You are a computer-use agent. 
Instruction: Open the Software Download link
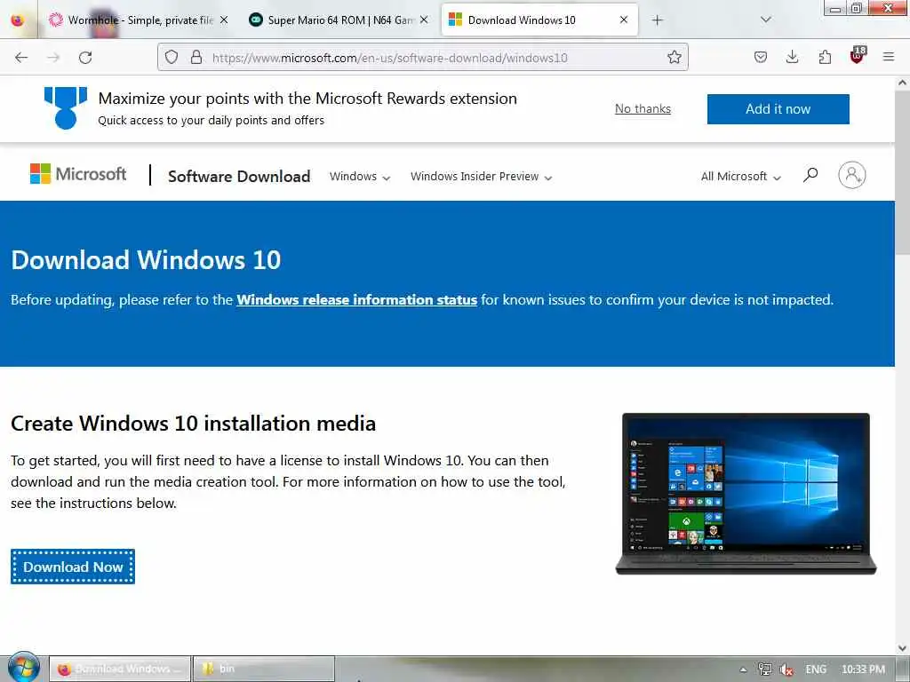coord(239,177)
